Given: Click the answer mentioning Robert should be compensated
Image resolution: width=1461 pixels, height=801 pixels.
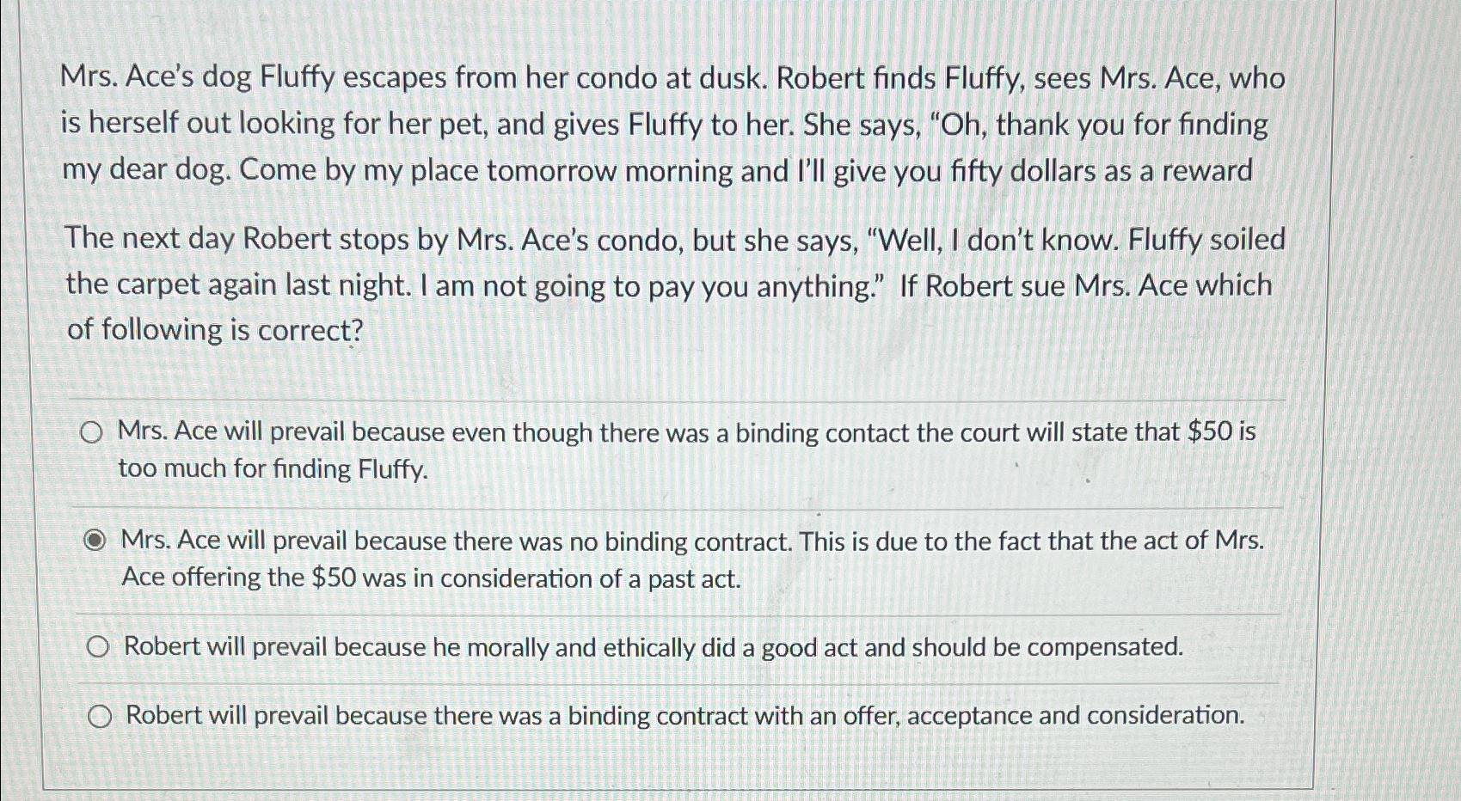Looking at the screenshot, I should (x=654, y=645).
